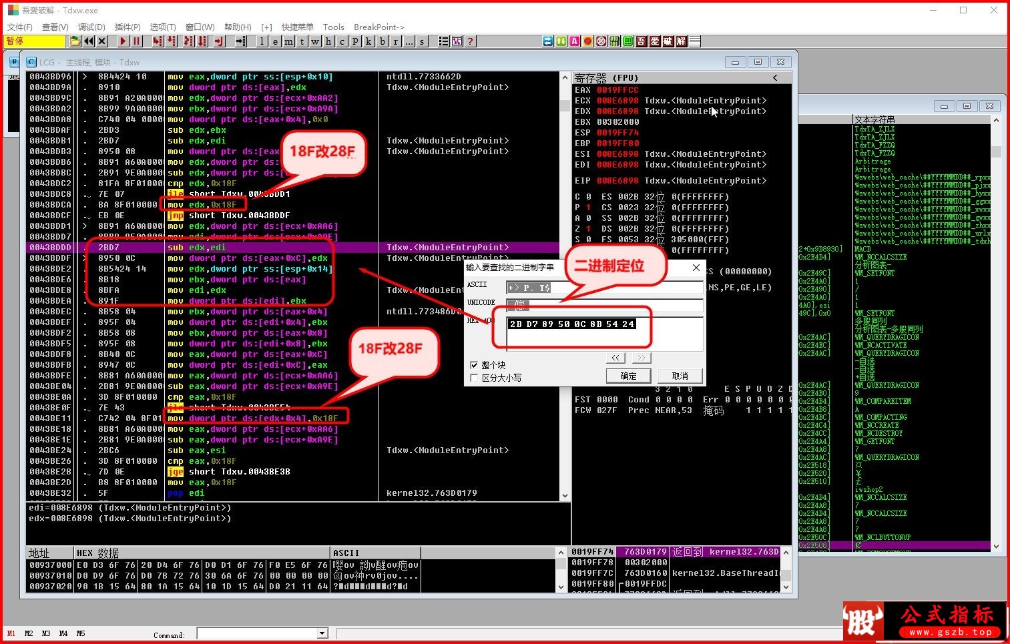Toggle the 整个块 checkbox
The height and width of the screenshot is (644, 1010).
coord(474,365)
